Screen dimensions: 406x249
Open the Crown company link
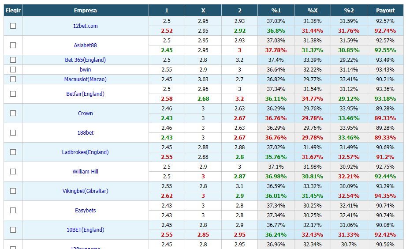tap(86, 113)
